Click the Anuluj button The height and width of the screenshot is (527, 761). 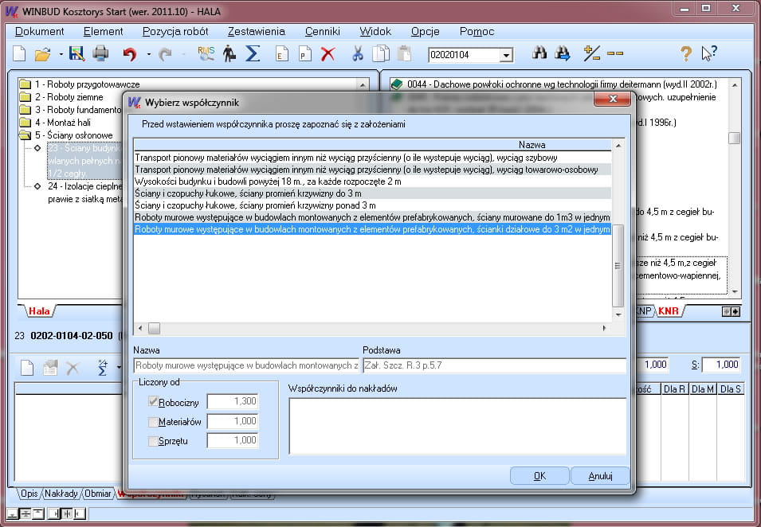pyautogui.click(x=600, y=476)
